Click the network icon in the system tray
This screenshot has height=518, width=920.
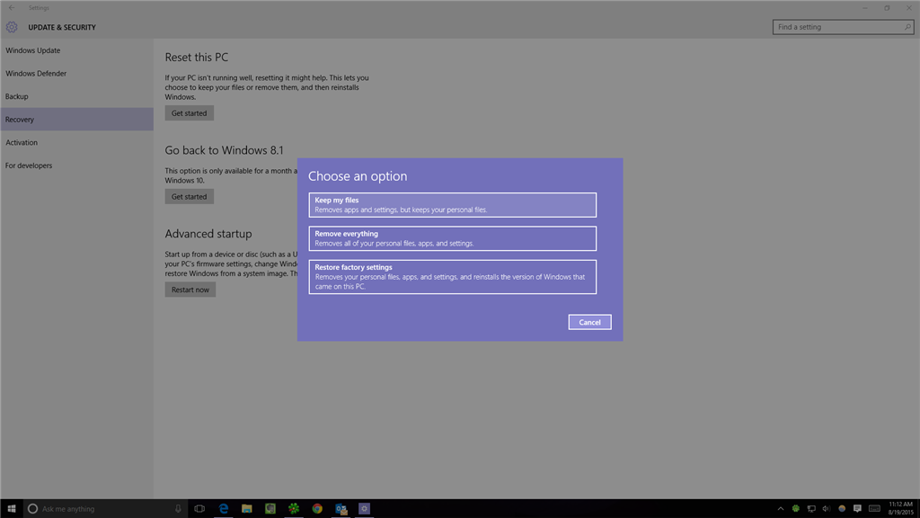tap(810, 508)
